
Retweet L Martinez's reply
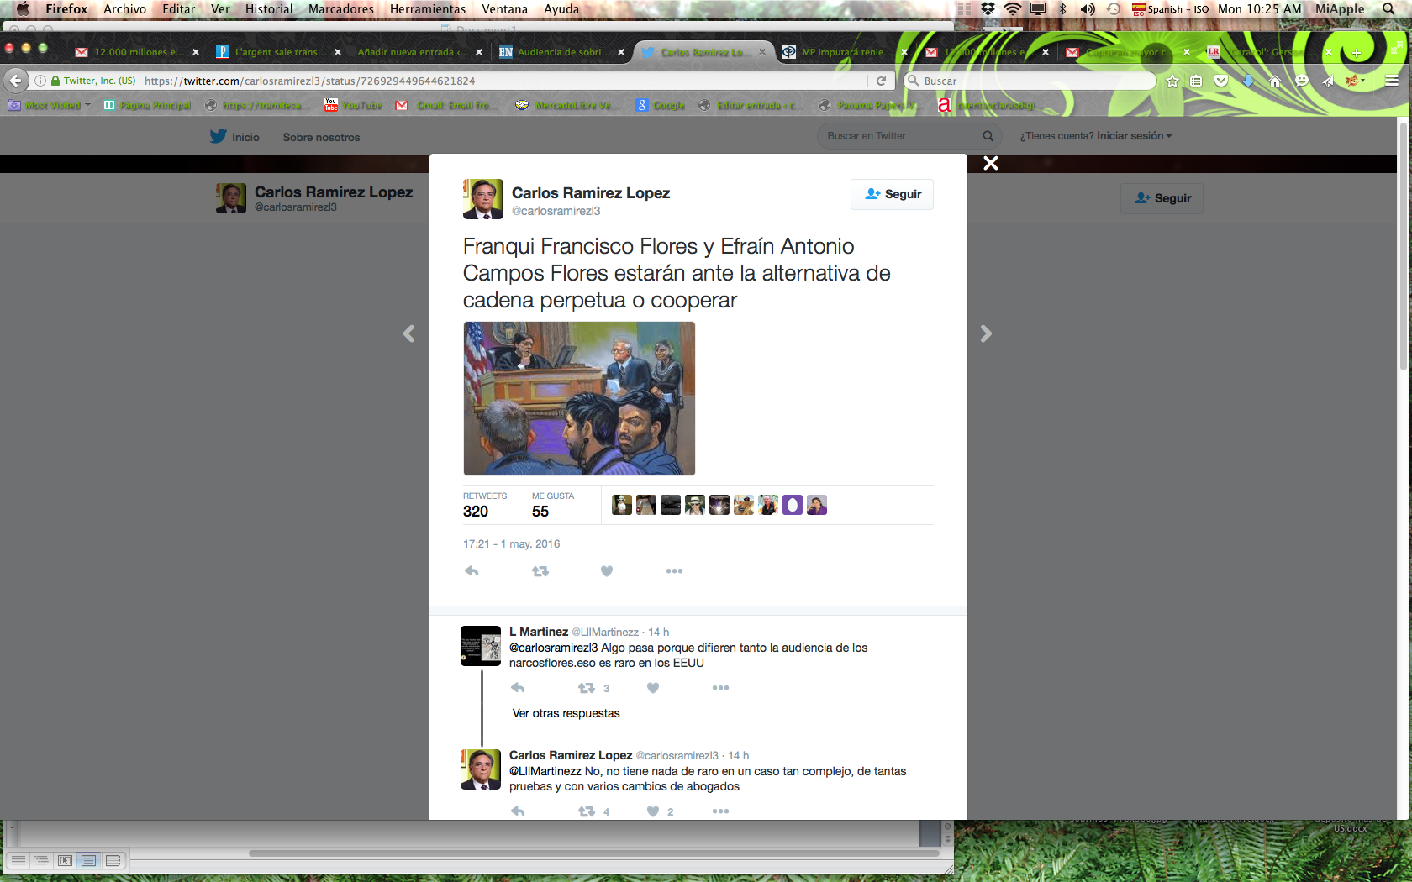587,688
